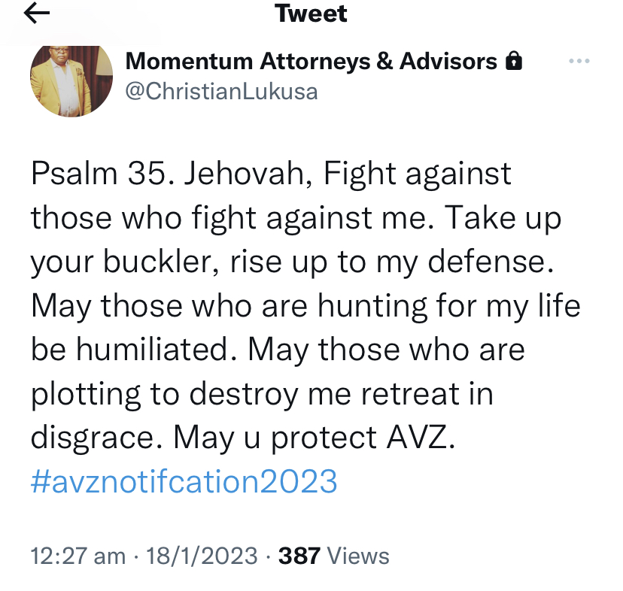
Task: Open the #avznotifcation2023 hashtag
Action: coord(184,480)
